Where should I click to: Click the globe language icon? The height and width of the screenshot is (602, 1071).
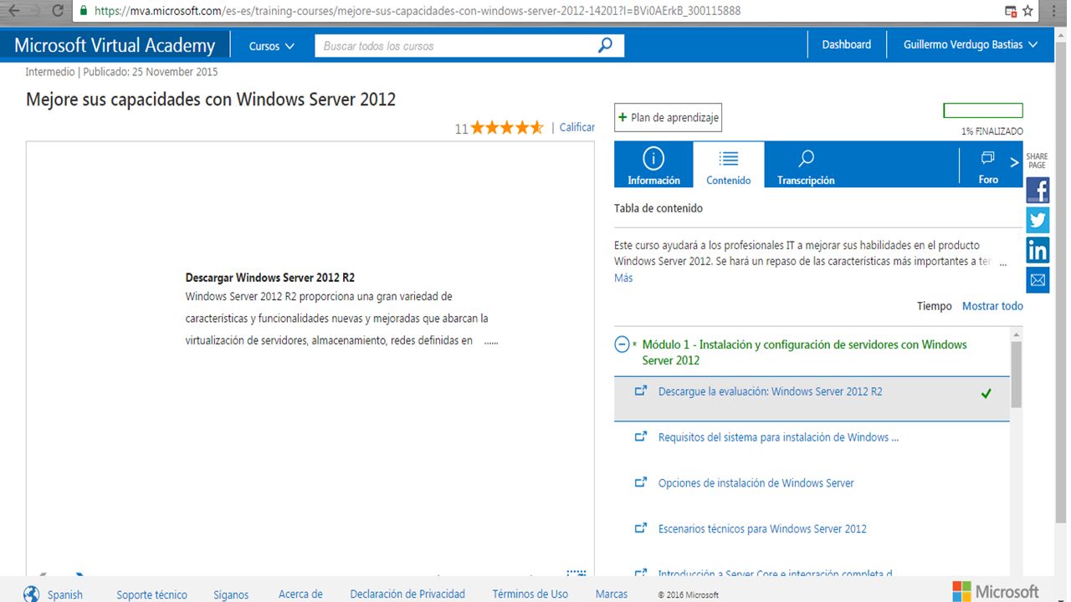point(31,594)
